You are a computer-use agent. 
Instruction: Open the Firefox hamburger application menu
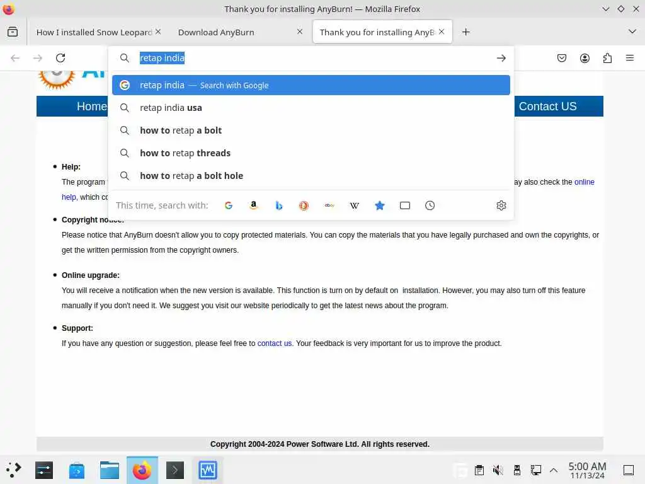click(630, 58)
